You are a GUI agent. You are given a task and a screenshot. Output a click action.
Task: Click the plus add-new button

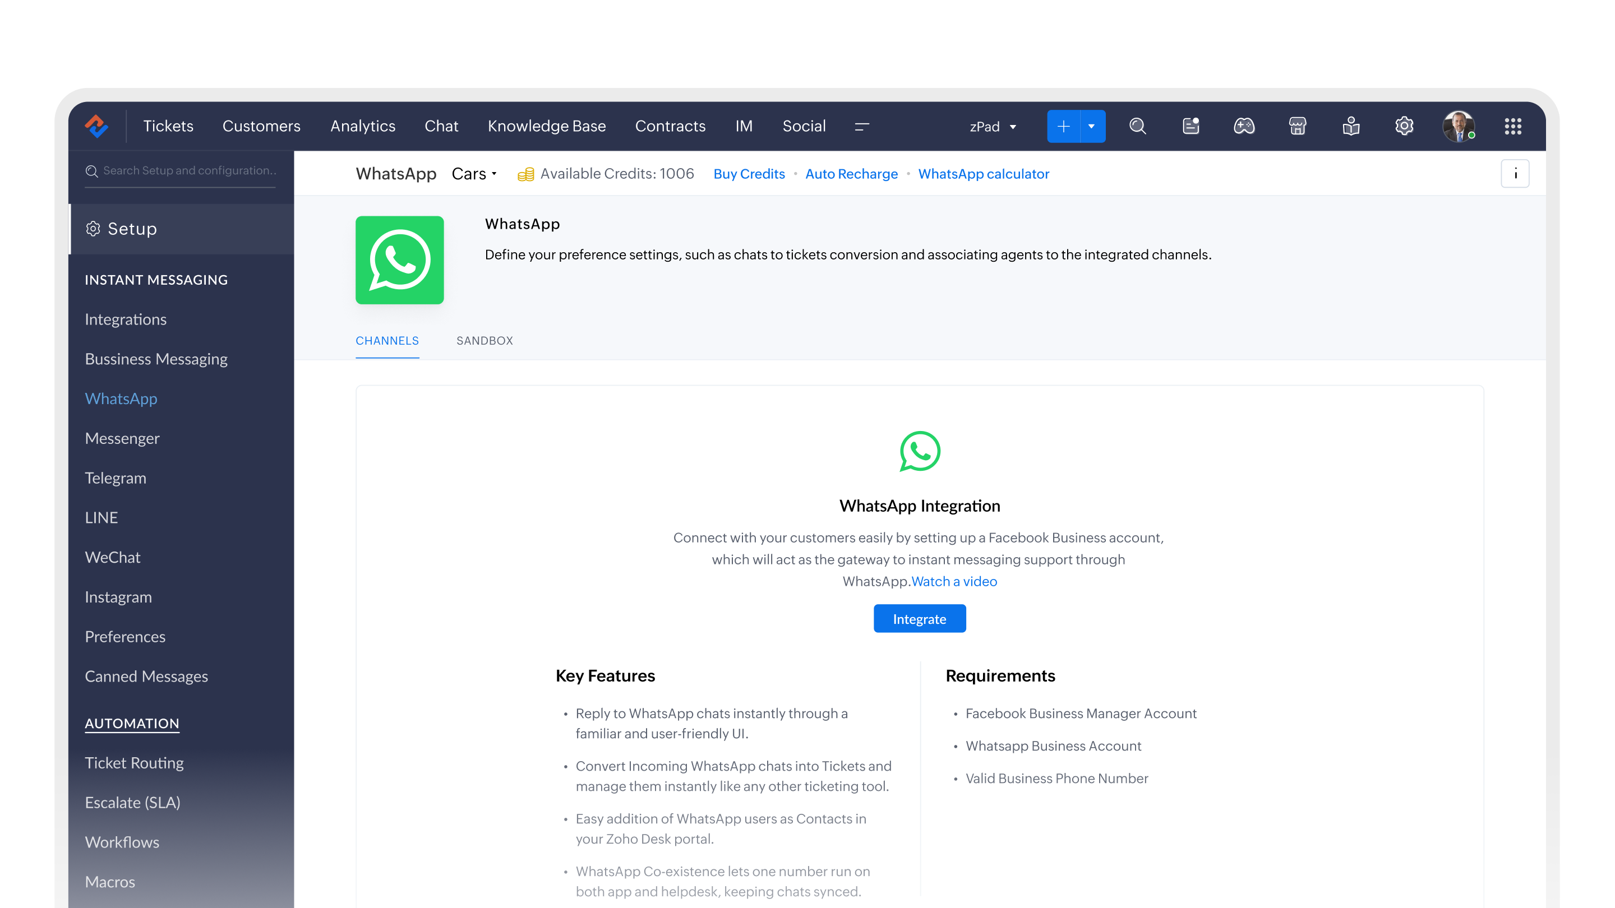[1063, 126]
